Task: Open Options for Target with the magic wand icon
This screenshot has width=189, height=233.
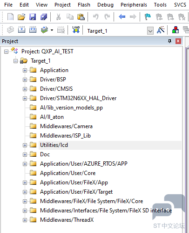Action: click(x=161, y=29)
